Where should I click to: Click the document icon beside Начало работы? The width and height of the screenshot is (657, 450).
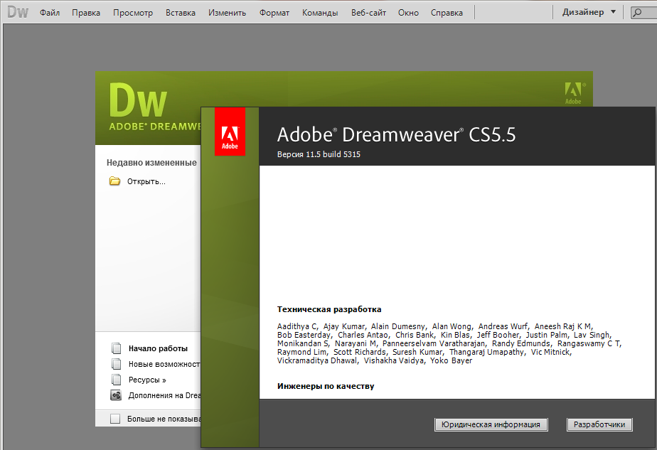pyautogui.click(x=116, y=348)
